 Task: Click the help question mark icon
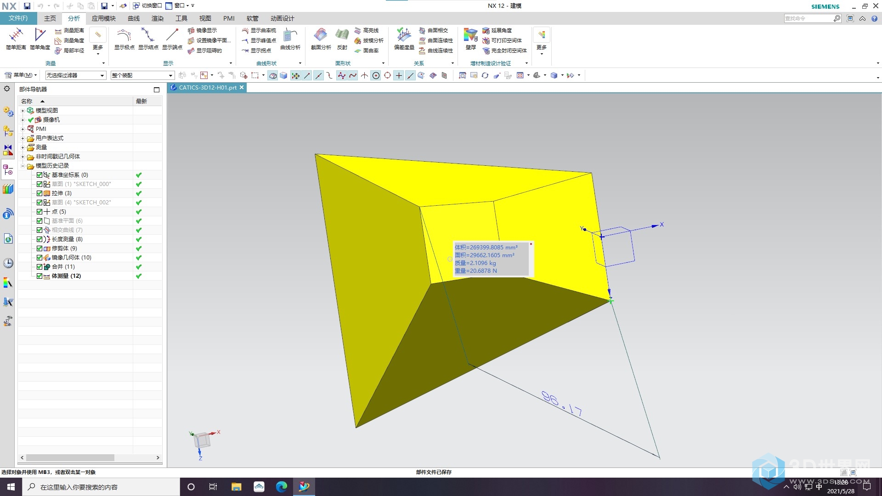pos(875,18)
